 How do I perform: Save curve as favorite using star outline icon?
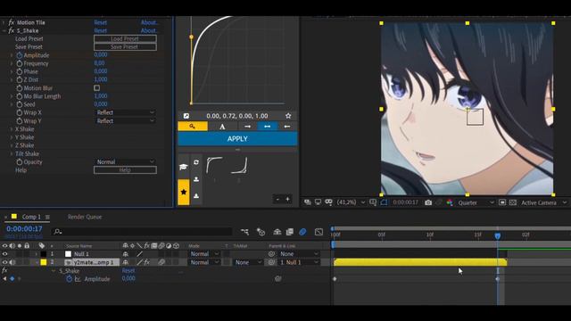[288, 116]
